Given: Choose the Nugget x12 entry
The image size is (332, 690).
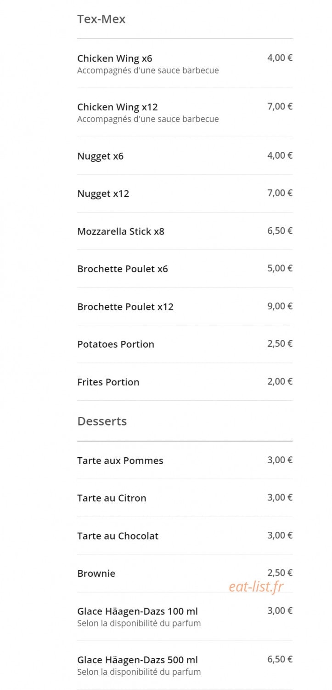Looking at the screenshot, I should pyautogui.click(x=185, y=194).
